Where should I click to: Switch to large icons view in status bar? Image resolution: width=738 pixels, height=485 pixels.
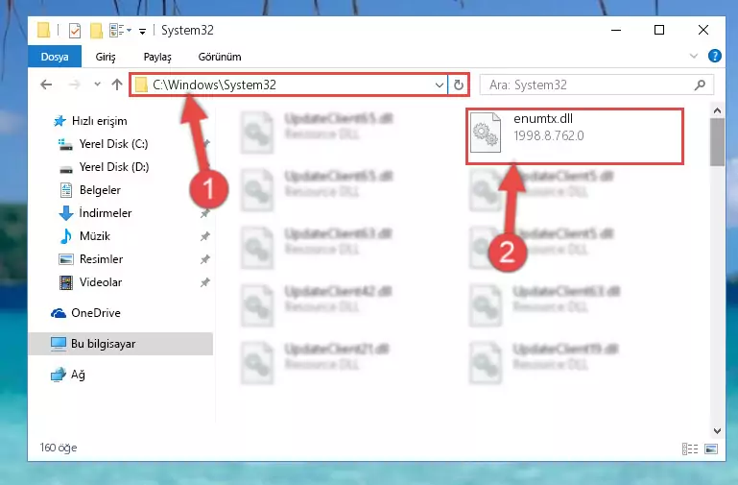click(711, 449)
